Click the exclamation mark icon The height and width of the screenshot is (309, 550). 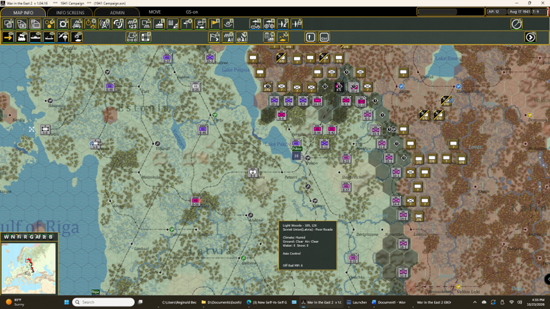click(x=310, y=37)
